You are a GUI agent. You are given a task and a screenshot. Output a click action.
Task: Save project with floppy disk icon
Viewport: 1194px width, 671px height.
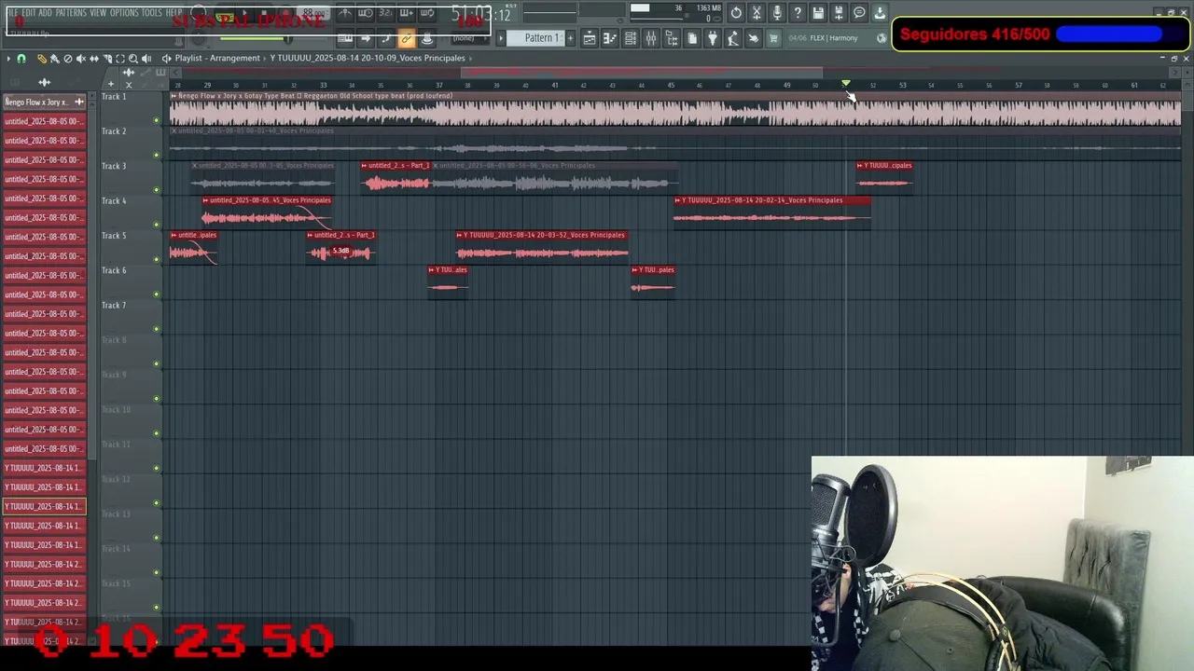pyautogui.click(x=818, y=13)
